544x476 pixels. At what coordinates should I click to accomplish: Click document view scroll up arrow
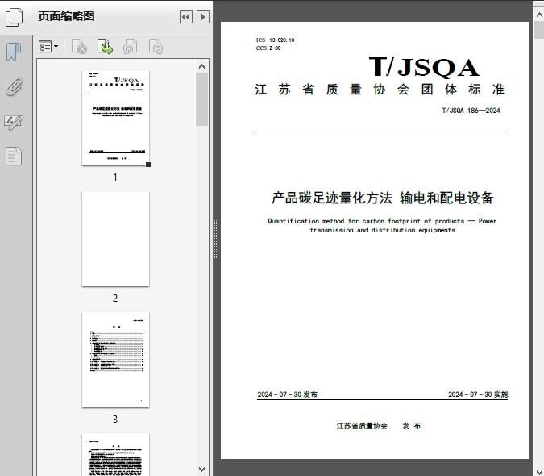(539, 15)
